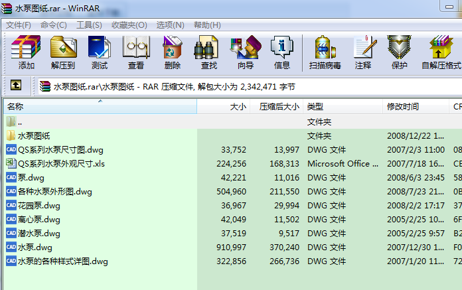Click CAD icon of 水泵的各种样式详图.dwg

[11, 261]
